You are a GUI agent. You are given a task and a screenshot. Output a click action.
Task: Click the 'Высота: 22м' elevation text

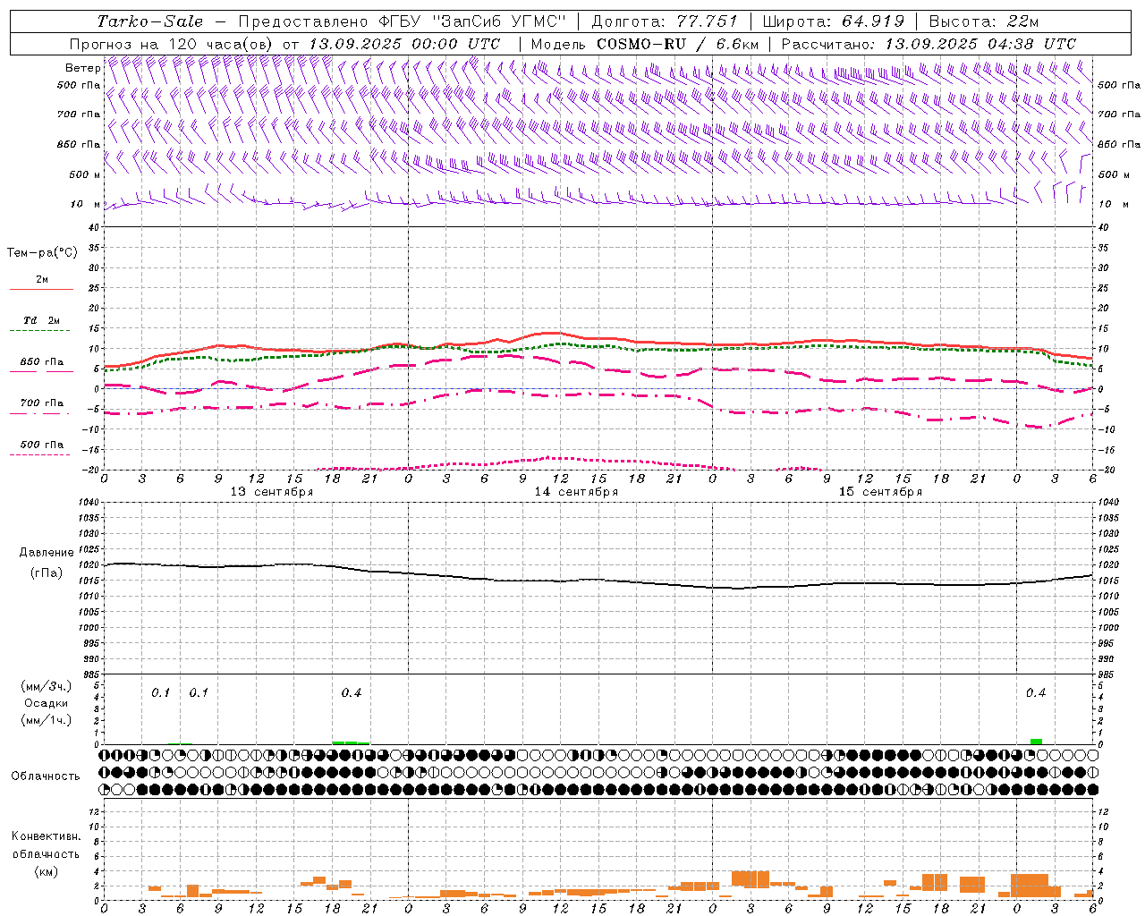point(983,21)
